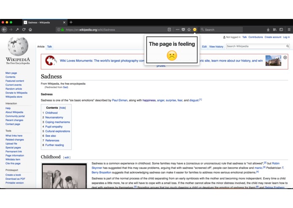Open the Edit tab

[x=204, y=47]
